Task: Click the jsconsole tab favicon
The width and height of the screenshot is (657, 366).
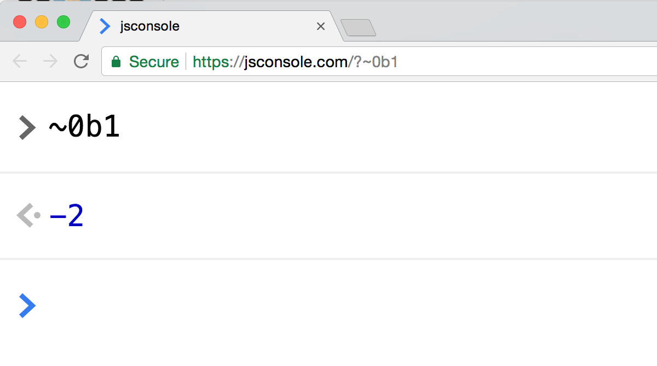Action: pyautogui.click(x=105, y=26)
